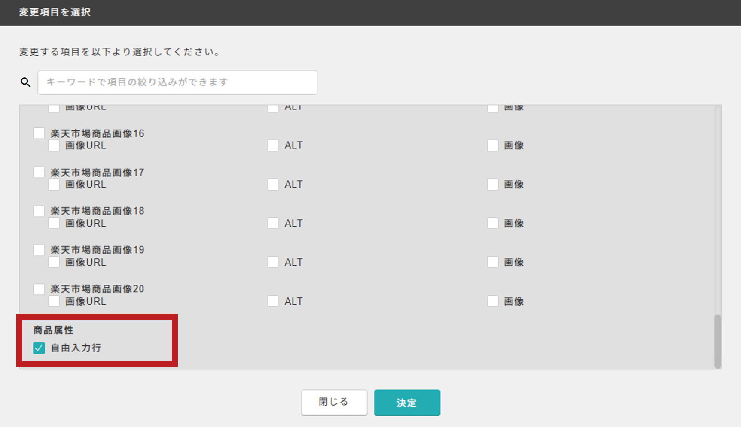Check ALT in the 楽天市場商品画像17 row
Screen dimensions: 741x427
point(273,185)
